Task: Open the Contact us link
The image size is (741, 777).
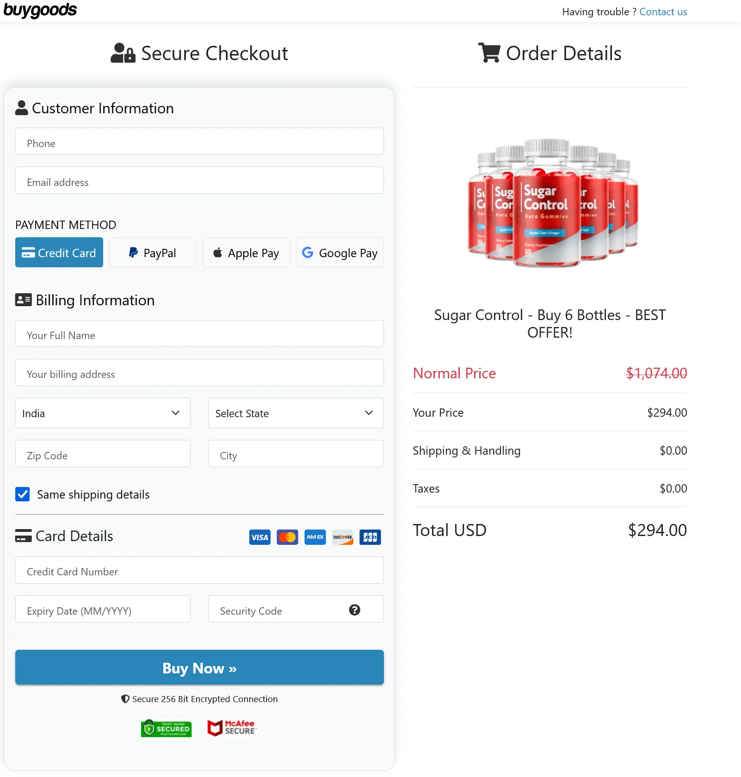Action: click(663, 12)
